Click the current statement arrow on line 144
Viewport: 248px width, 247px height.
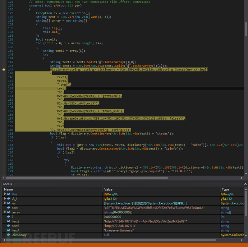[x=4, y=69]
